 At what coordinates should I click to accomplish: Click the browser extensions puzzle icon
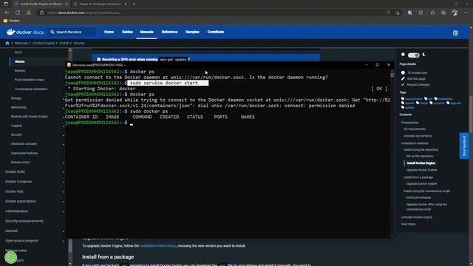[421, 13]
